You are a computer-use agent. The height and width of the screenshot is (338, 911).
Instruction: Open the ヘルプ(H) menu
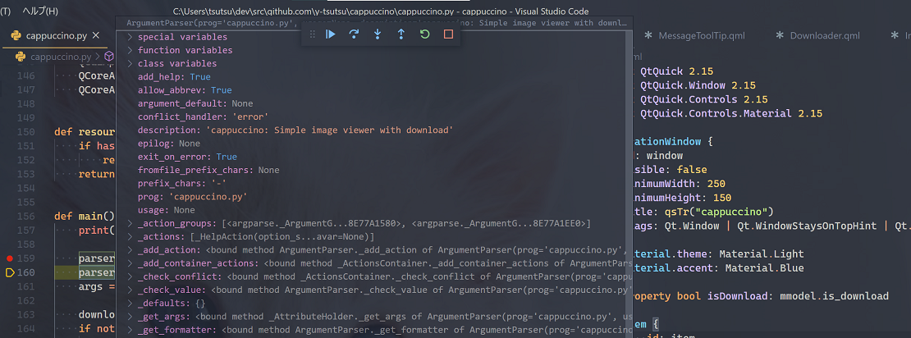point(40,11)
